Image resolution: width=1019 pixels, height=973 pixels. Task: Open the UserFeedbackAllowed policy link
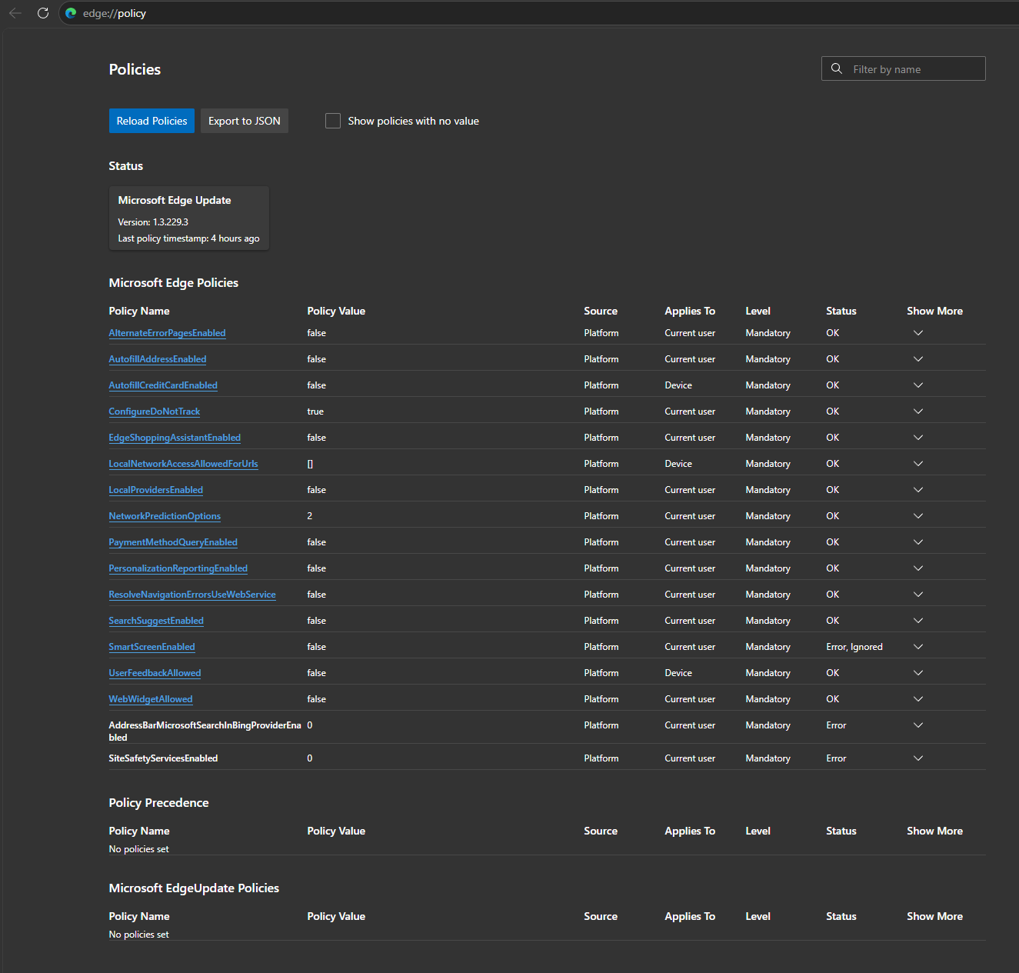point(155,673)
